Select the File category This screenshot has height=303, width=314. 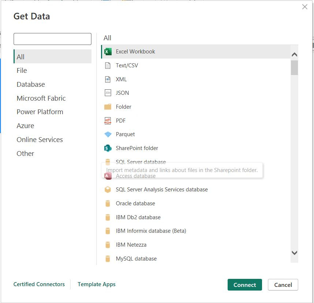click(x=22, y=71)
